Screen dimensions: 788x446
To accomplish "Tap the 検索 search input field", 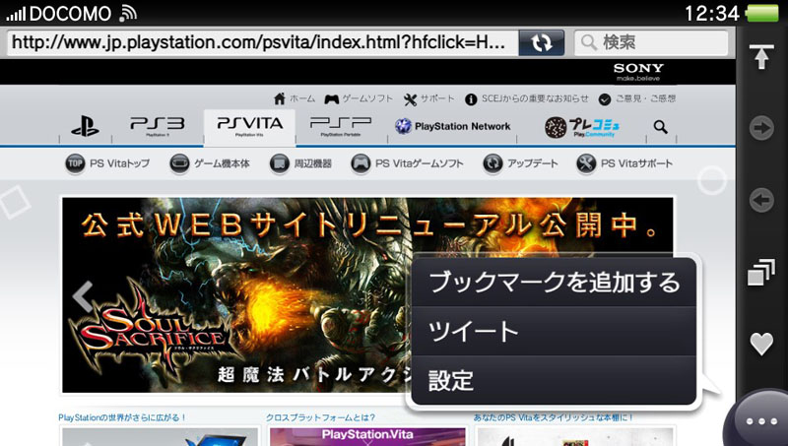I will (651, 43).
